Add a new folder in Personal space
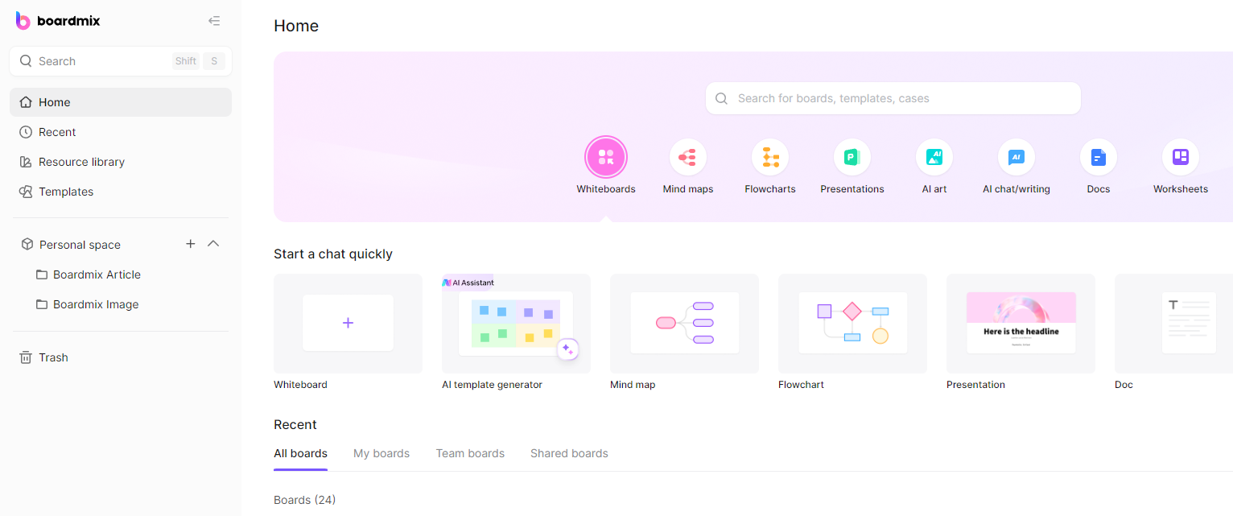Viewport: 1233px width, 516px height. point(190,243)
